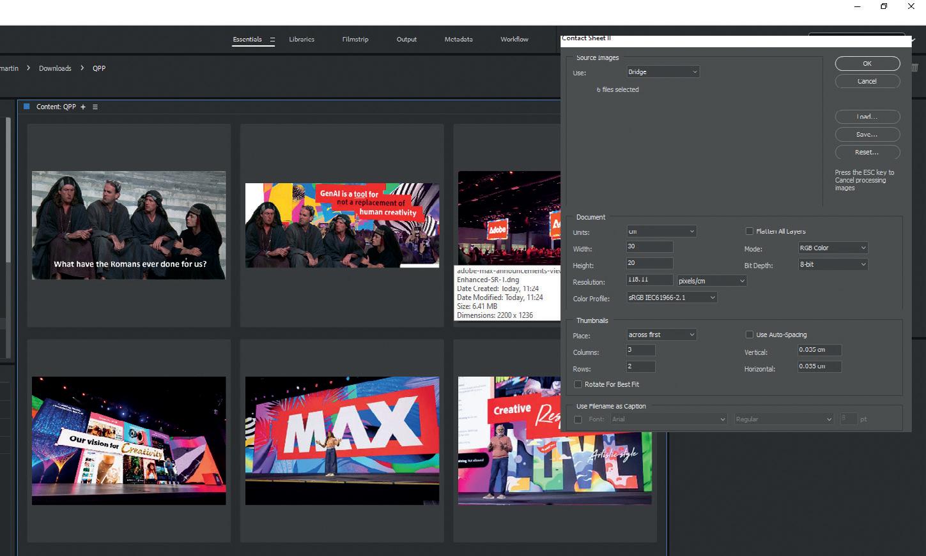Viewport: 926px width, 556px height.
Task: Switch to the Metadata workspace
Action: point(459,40)
